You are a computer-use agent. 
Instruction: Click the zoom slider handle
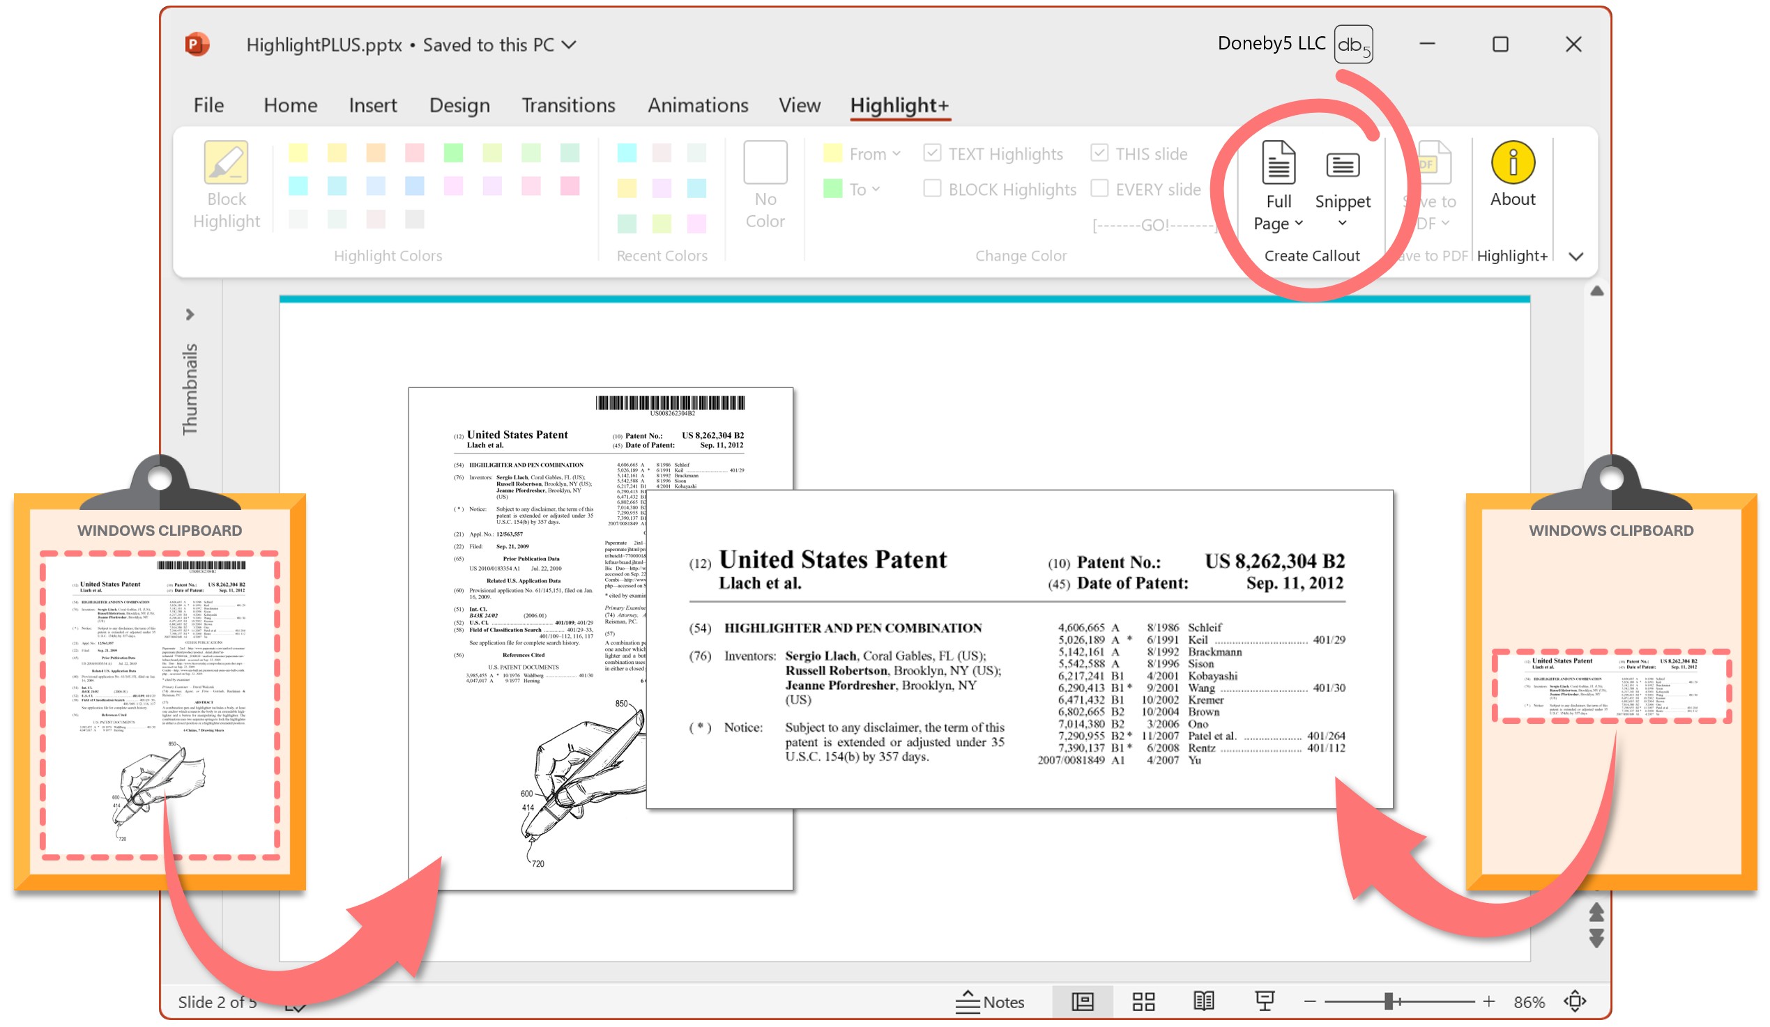pos(1389,1002)
